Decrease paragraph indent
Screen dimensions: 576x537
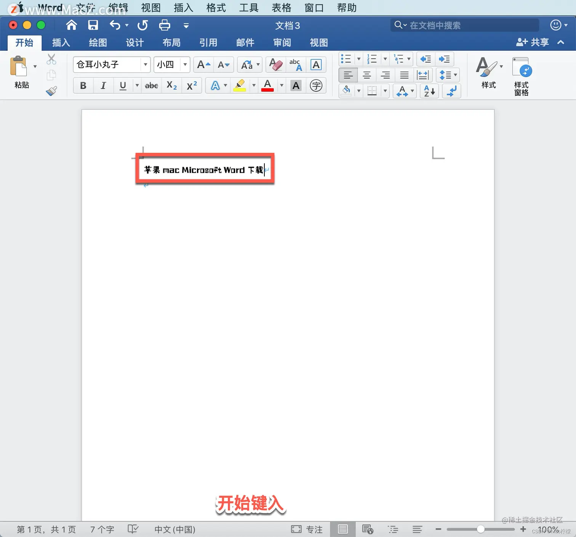426,59
